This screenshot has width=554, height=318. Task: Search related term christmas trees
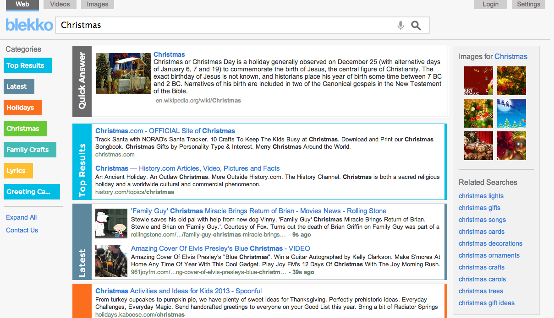pyautogui.click(x=481, y=291)
